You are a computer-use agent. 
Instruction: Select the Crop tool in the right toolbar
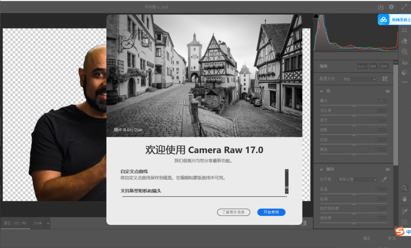point(405,30)
